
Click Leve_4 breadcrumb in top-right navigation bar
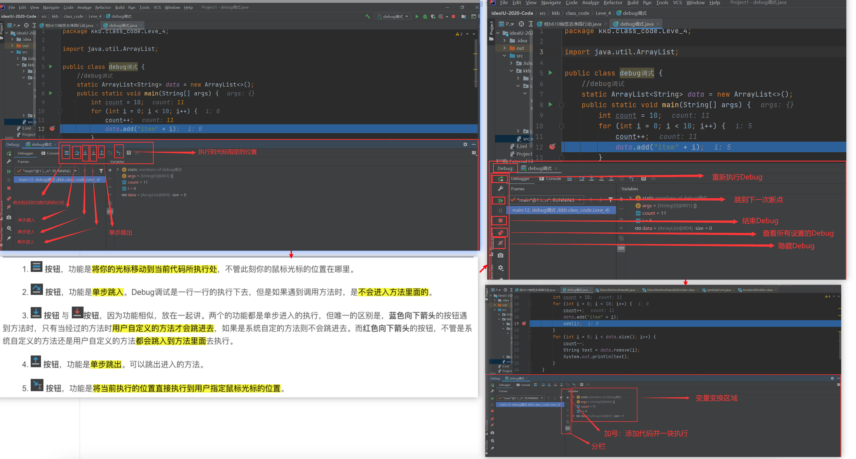603,13
